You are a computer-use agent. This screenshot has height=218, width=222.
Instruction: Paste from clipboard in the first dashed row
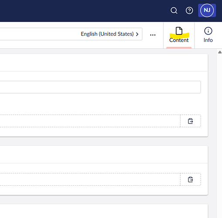[191, 121]
